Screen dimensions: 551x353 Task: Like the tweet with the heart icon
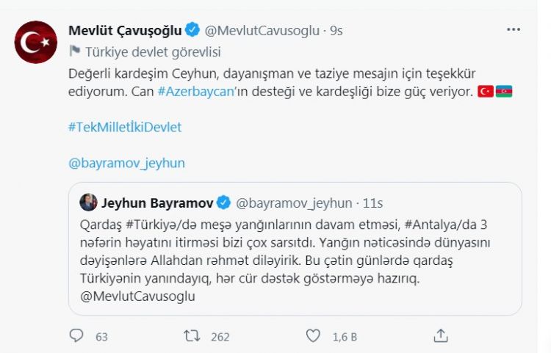(x=314, y=336)
